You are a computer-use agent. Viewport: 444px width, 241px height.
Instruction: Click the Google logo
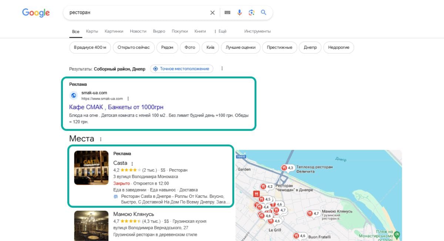click(36, 13)
